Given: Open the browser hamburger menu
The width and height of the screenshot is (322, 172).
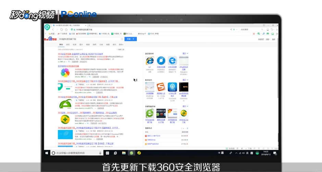Looking at the screenshot, I should pyautogui.click(x=277, y=29).
